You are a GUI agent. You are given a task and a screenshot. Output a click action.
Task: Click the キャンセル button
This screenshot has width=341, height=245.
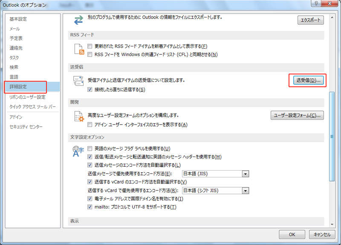pyautogui.click(x=322, y=235)
